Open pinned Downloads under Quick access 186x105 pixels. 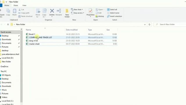6,39
